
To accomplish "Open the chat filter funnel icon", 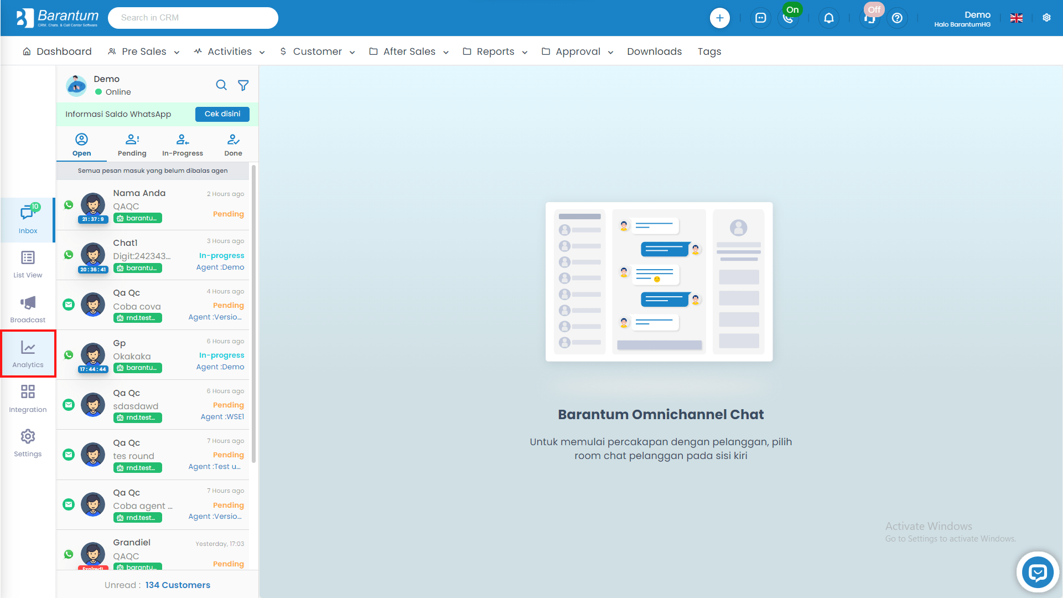I will (x=243, y=85).
